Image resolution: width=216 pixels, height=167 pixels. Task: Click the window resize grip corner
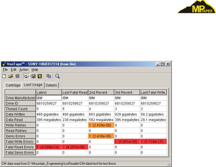169,164
